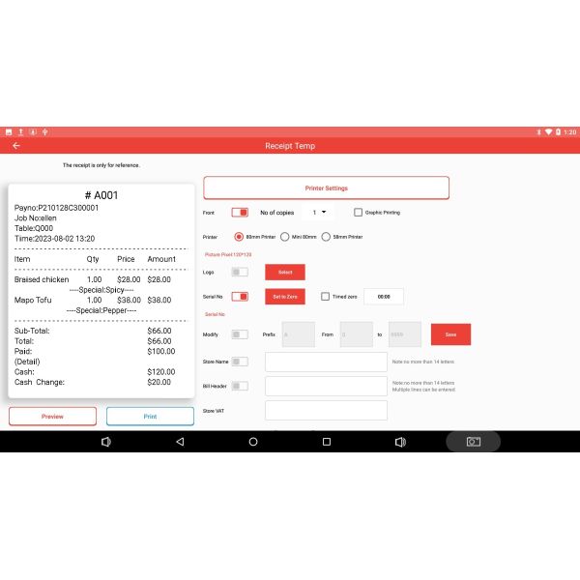Viewport: 580px width, 580px height.
Task: Enable the Logo switch
Action: coord(240,273)
